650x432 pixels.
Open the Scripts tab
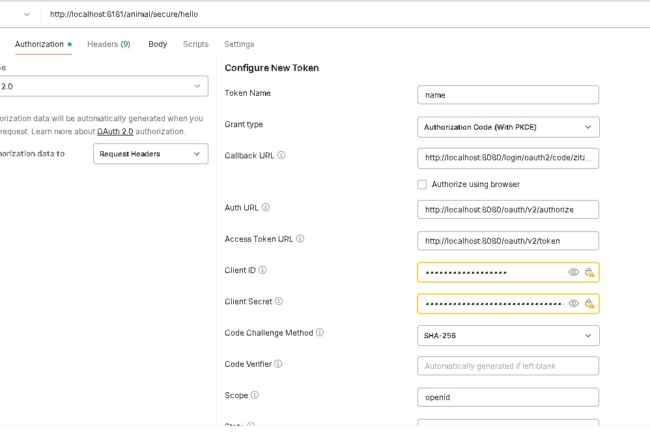195,44
